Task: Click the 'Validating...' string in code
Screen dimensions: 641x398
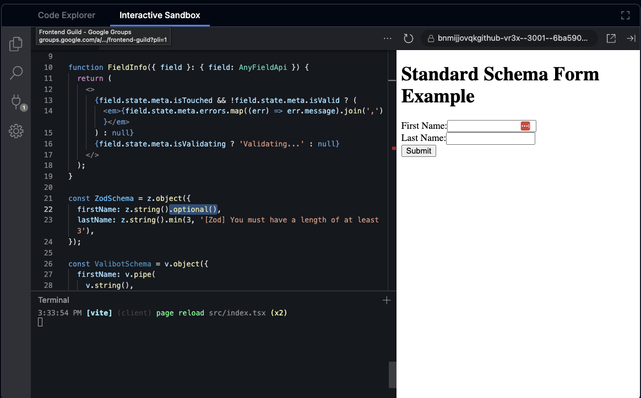Action: click(272, 144)
